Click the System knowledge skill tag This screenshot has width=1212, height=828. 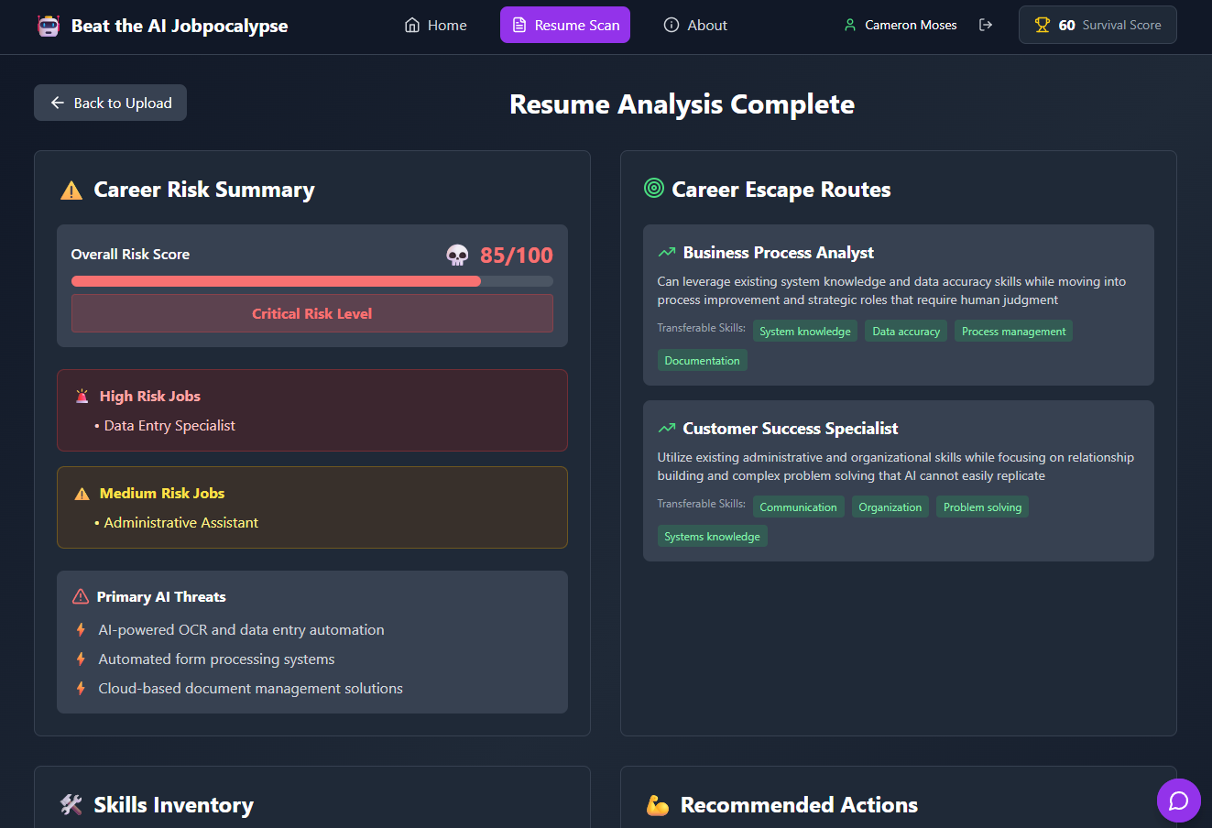point(805,332)
